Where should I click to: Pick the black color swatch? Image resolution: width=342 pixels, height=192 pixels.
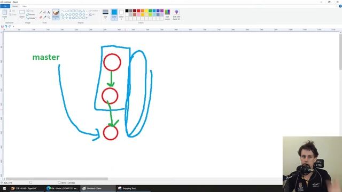[x=127, y=11]
